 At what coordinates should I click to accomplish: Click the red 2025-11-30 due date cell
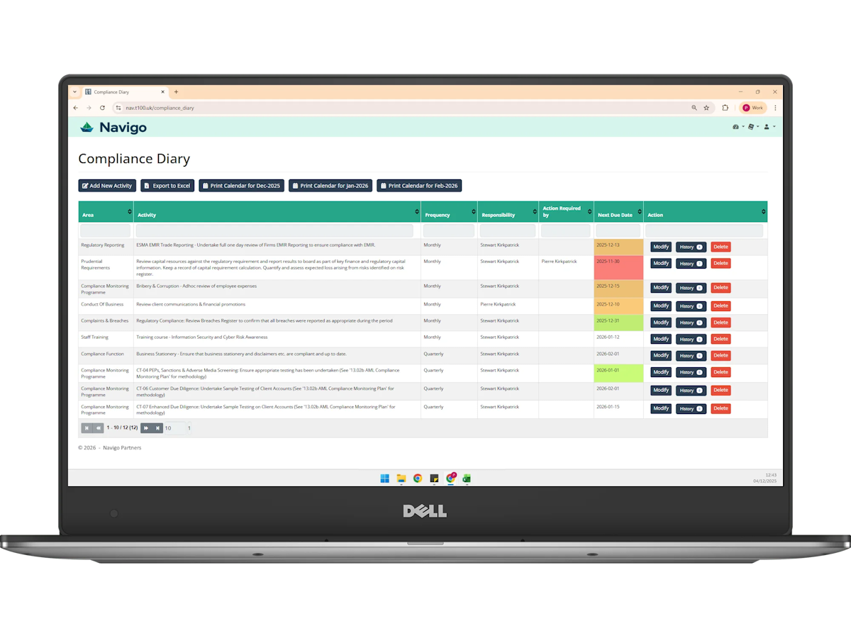click(618, 267)
